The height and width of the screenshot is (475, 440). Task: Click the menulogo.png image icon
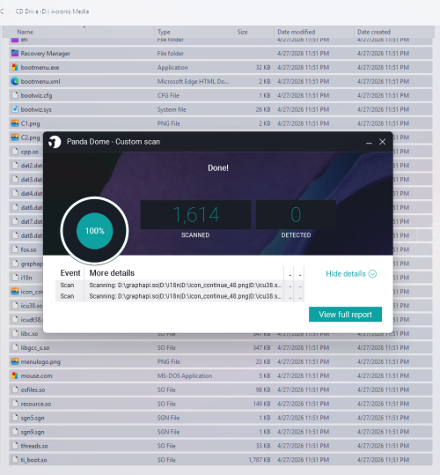click(x=15, y=361)
